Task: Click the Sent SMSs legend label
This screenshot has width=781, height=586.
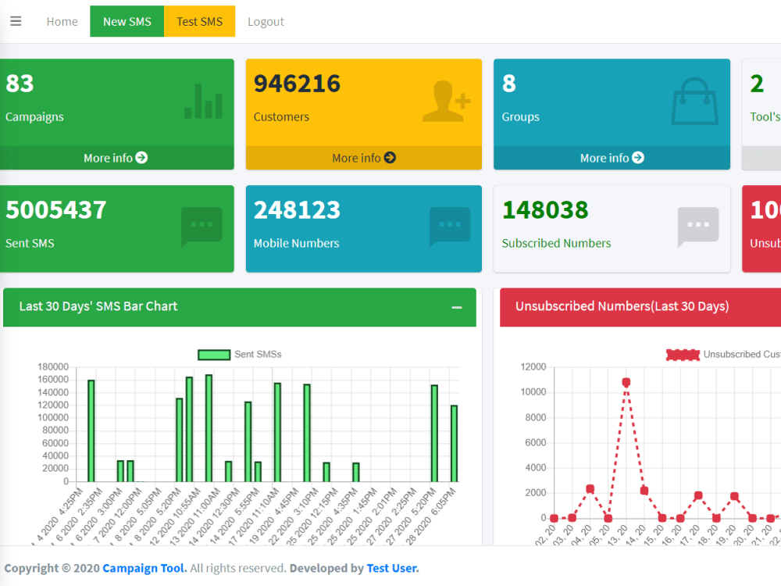Action: tap(258, 354)
